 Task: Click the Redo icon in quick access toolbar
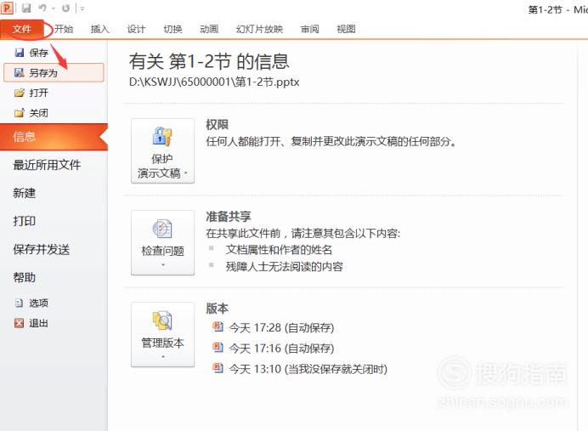(x=66, y=8)
